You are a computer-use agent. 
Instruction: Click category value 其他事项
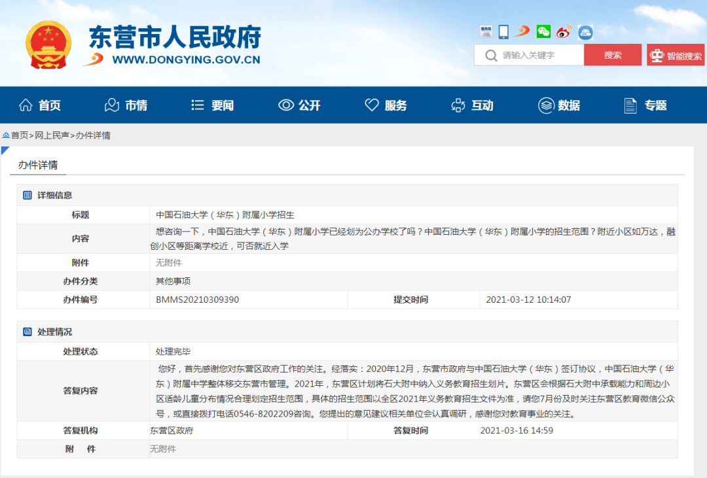(173, 281)
